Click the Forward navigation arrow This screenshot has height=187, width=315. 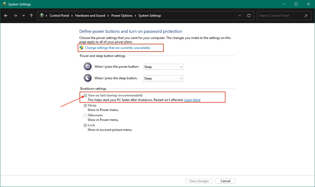[15, 16]
